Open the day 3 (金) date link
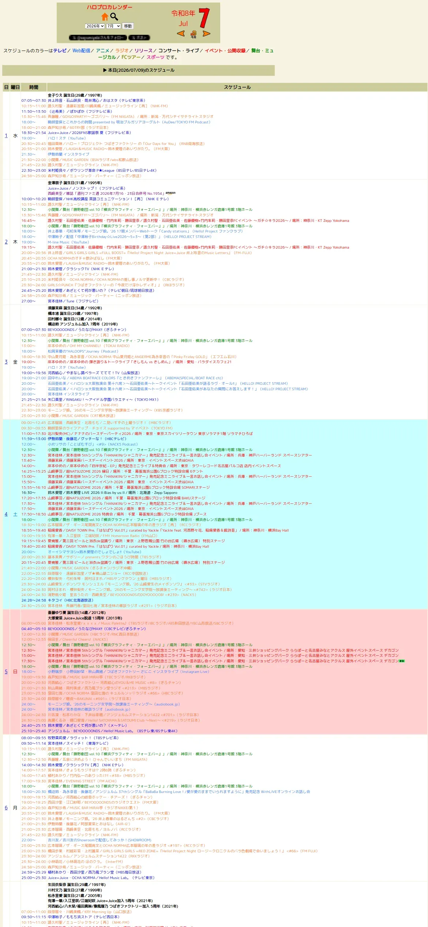The height and width of the screenshot is (927, 428). coord(6,362)
